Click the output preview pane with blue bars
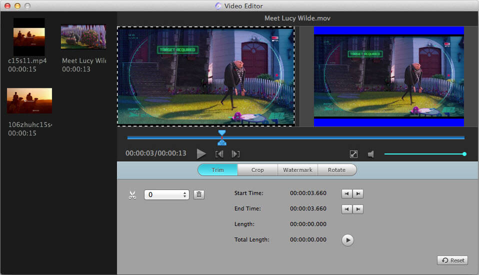This screenshot has height=275, width=479. click(389, 76)
